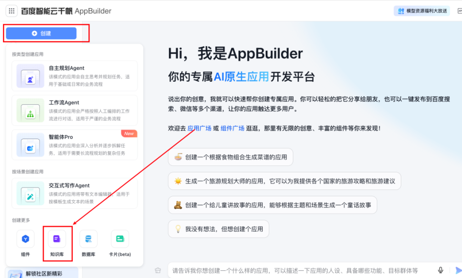Image resolution: width=462 pixels, height=278 pixels.
Task: Click the 工作流Agent title text
Action: click(64, 102)
